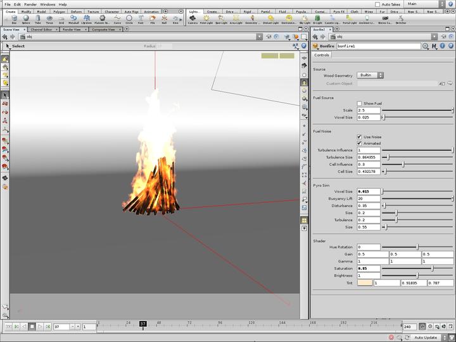Select the Sky Light shelf tool
The image size is (456, 342).
tap(305, 19)
